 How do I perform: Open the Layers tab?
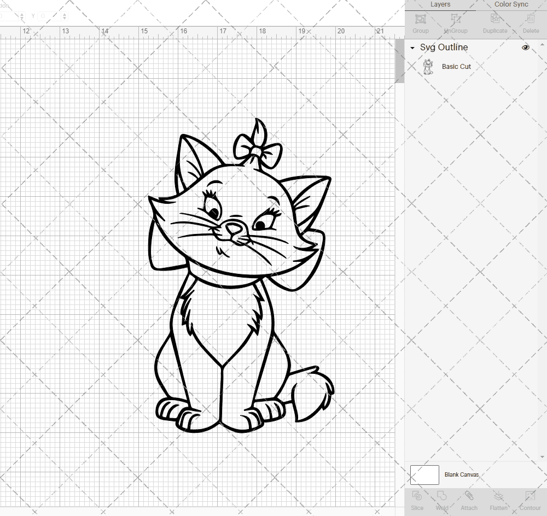(440, 4)
